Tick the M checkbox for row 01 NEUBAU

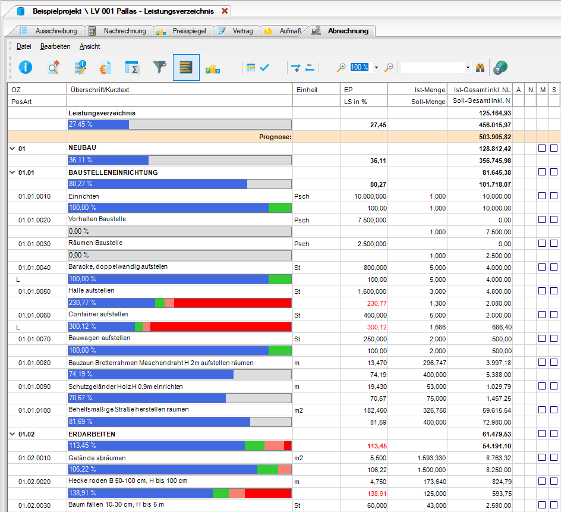pos(542,148)
